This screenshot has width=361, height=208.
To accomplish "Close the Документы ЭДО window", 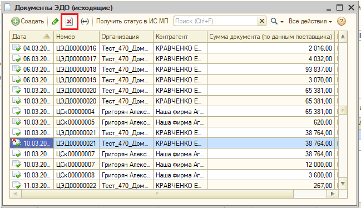I will (351, 8).
